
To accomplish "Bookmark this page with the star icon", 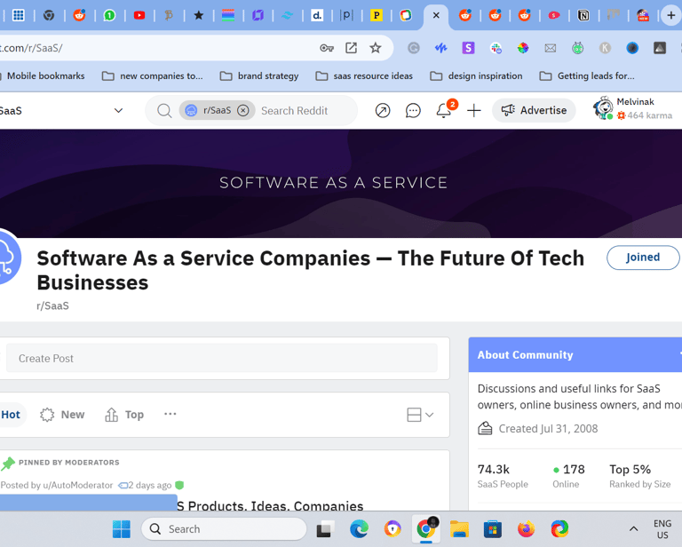I will coord(376,48).
